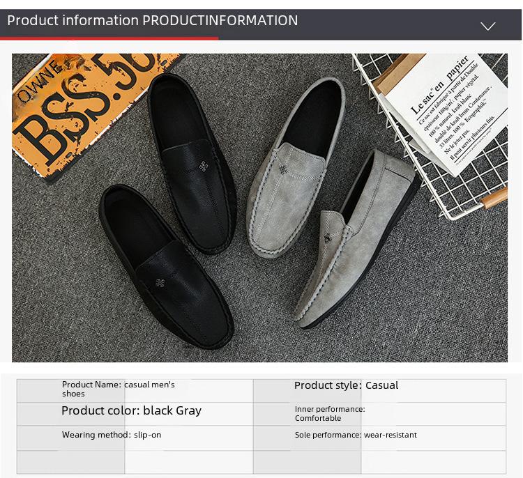Click the French paper bag in basket
This screenshot has height=478, width=523.
[x=444, y=111]
